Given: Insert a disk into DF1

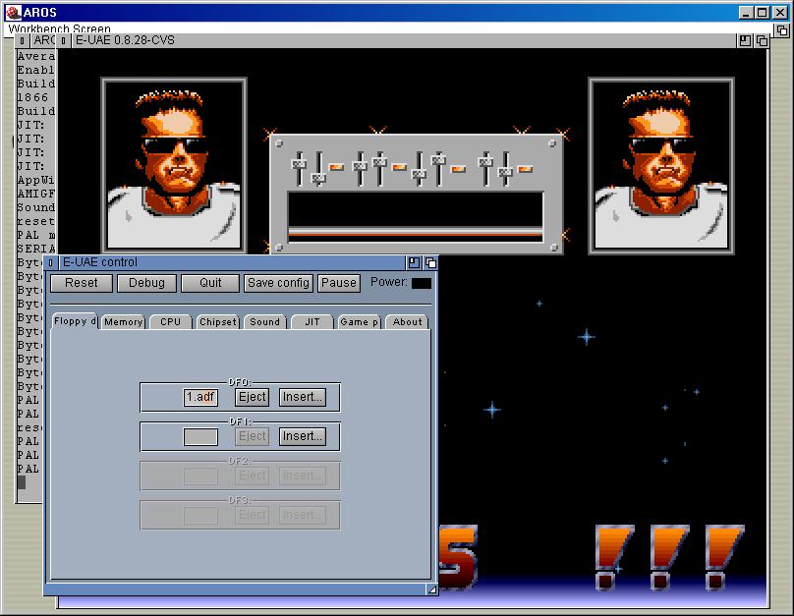Looking at the screenshot, I should (303, 436).
